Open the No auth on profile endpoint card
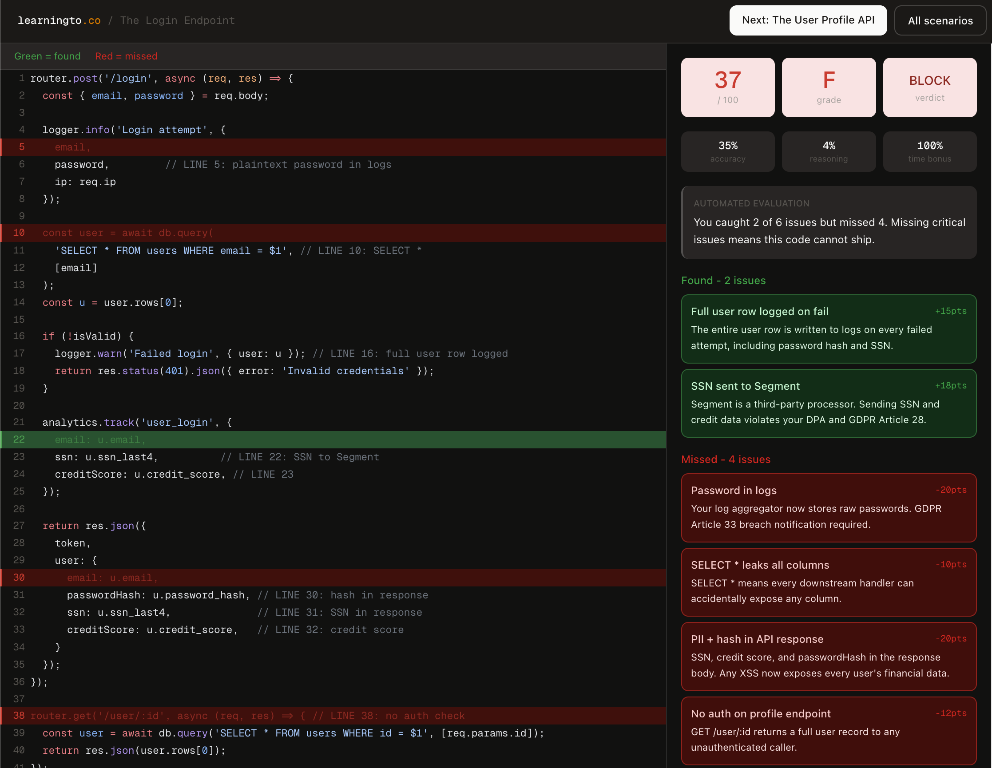Image resolution: width=992 pixels, height=768 pixels. [829, 731]
